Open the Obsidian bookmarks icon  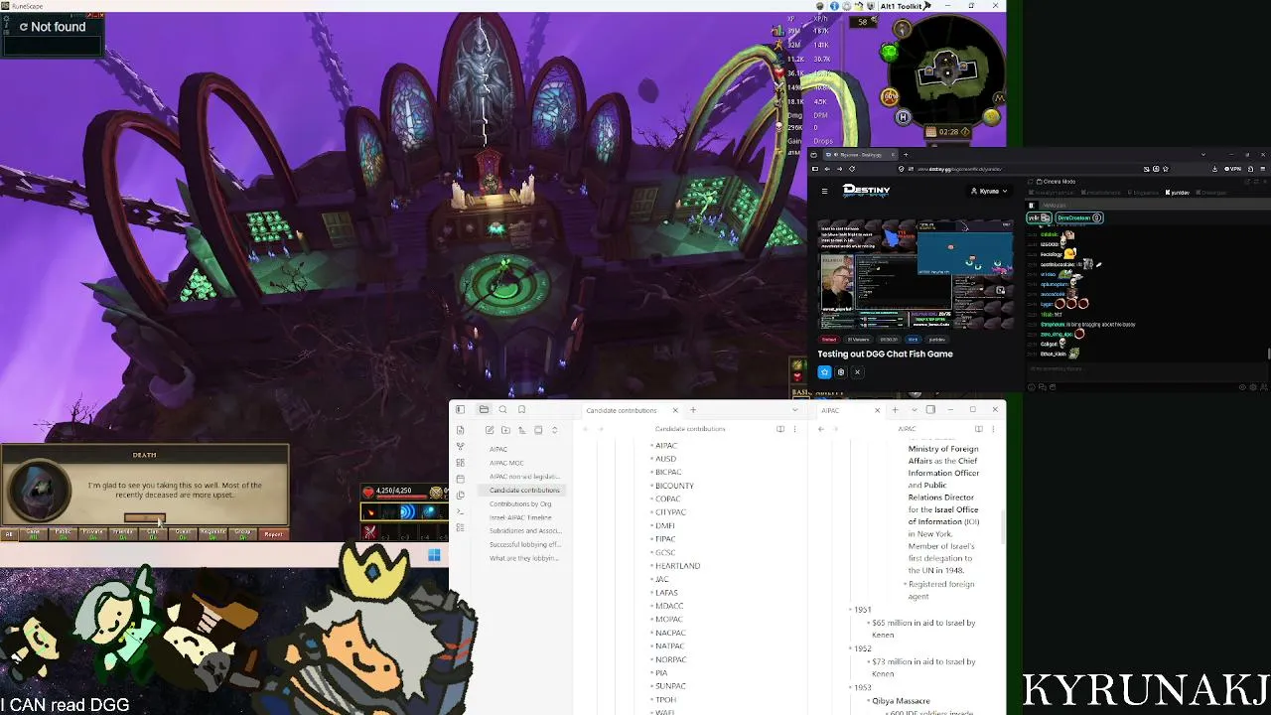[x=521, y=410]
